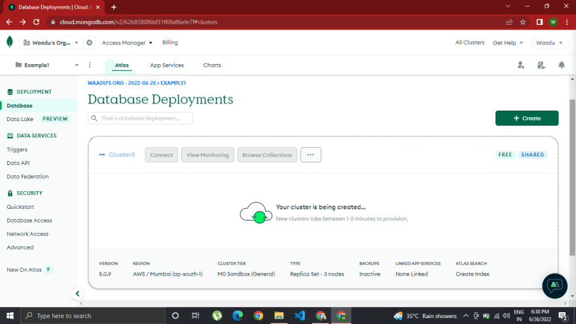Open uTorrent from taskbar
This screenshot has width=576, height=324.
pyautogui.click(x=217, y=315)
